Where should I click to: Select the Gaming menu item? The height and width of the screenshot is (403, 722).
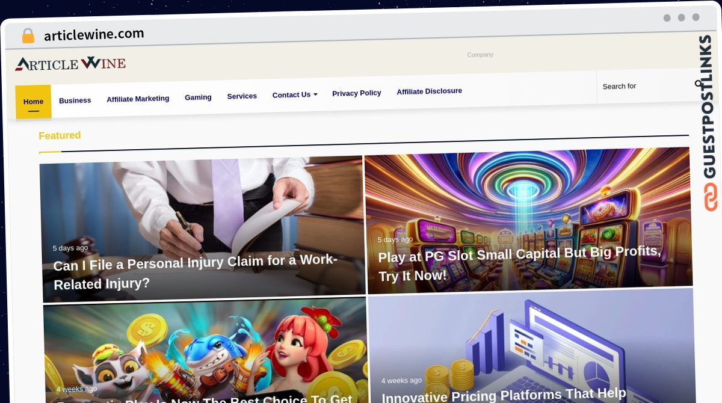click(x=198, y=97)
